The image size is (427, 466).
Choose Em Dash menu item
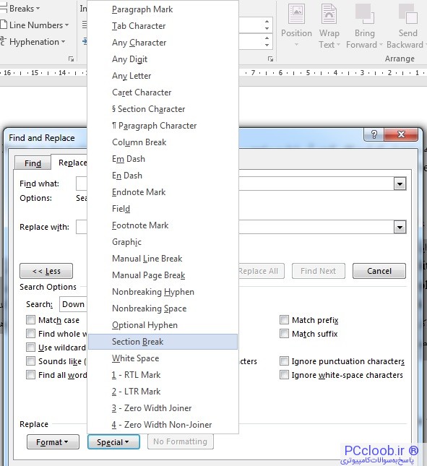pos(163,159)
